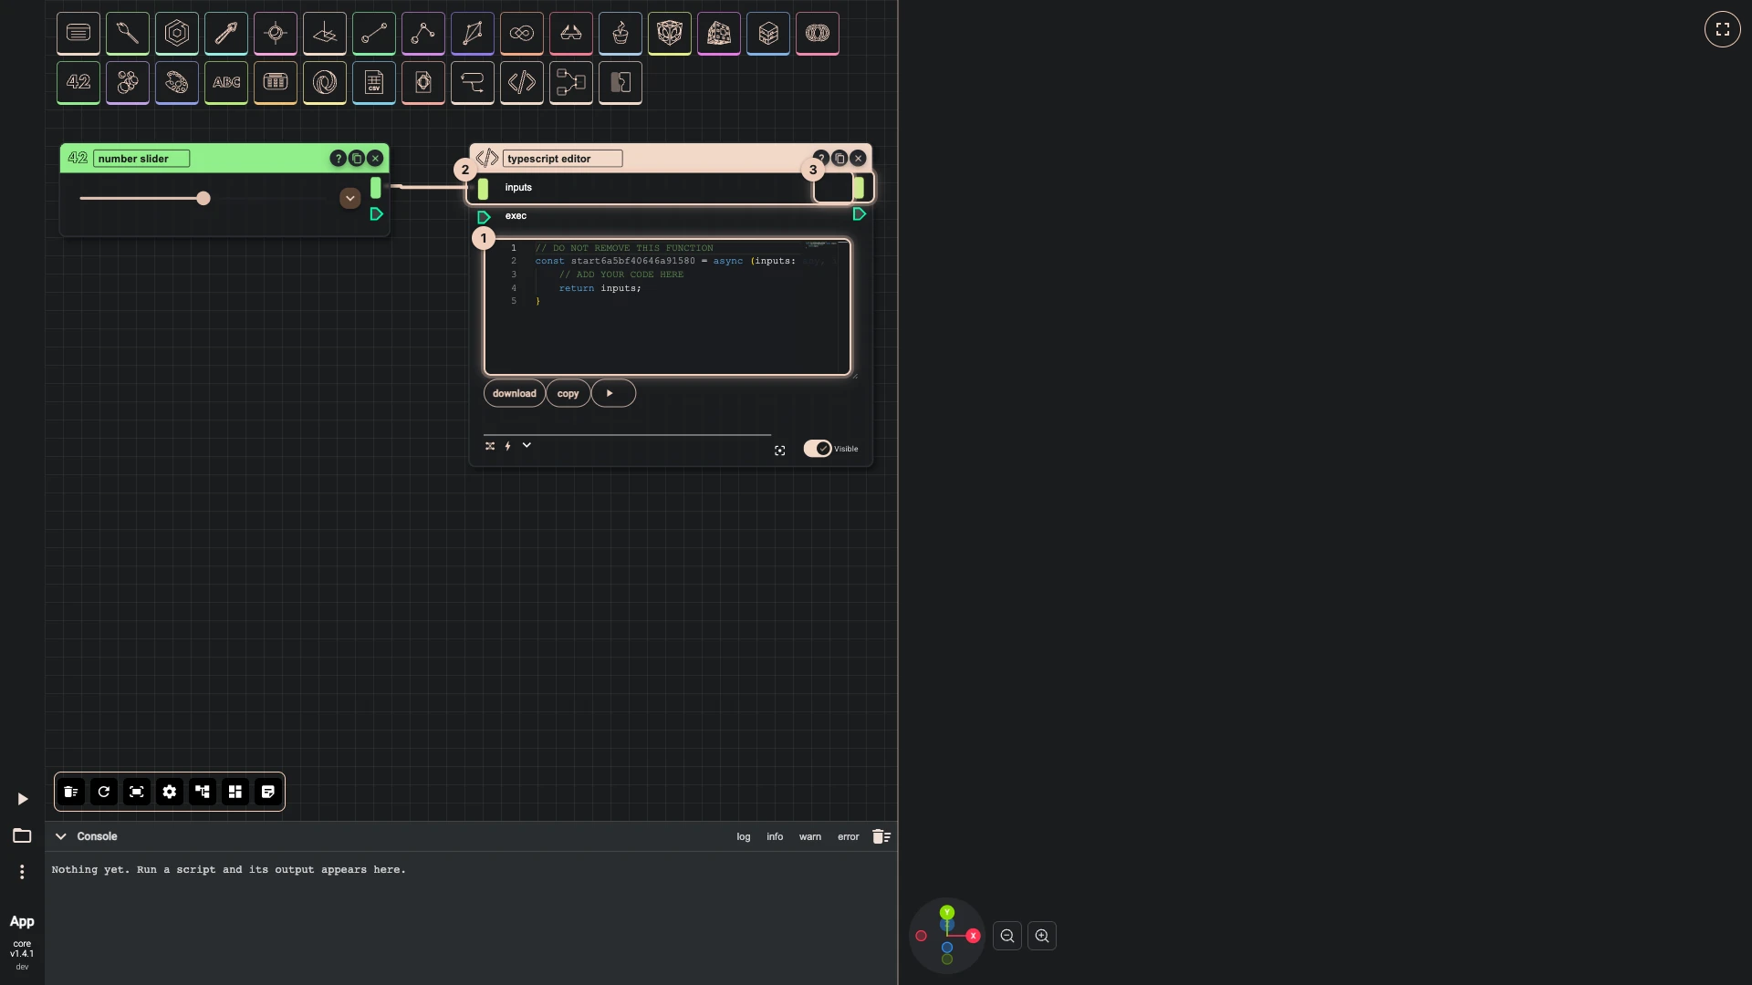Expand number slider options chevron
This screenshot has height=985, width=1752.
coord(350,198)
